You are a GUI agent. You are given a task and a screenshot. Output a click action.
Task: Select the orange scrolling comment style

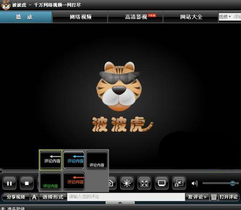74,181
